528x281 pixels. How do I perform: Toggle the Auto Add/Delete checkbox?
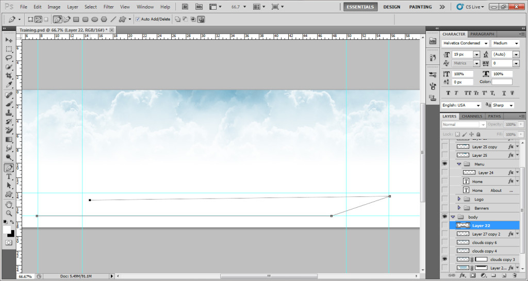(138, 20)
